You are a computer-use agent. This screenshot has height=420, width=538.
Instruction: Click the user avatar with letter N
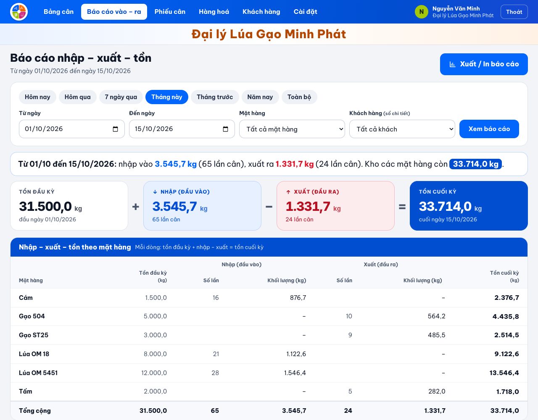point(422,12)
